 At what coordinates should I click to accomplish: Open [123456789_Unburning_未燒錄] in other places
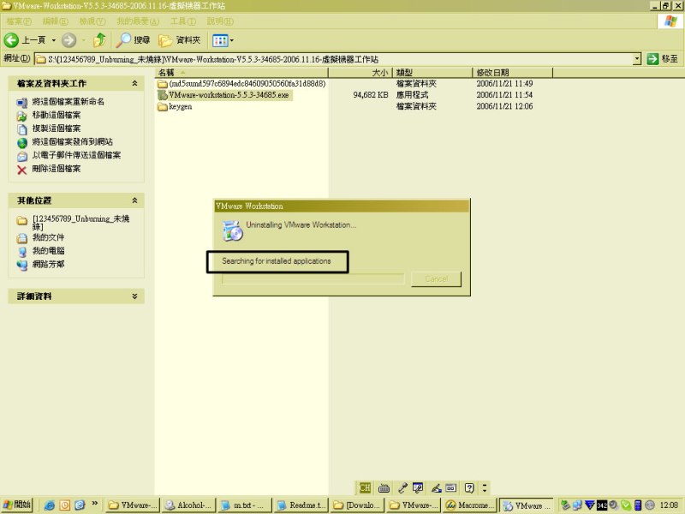coord(80,222)
